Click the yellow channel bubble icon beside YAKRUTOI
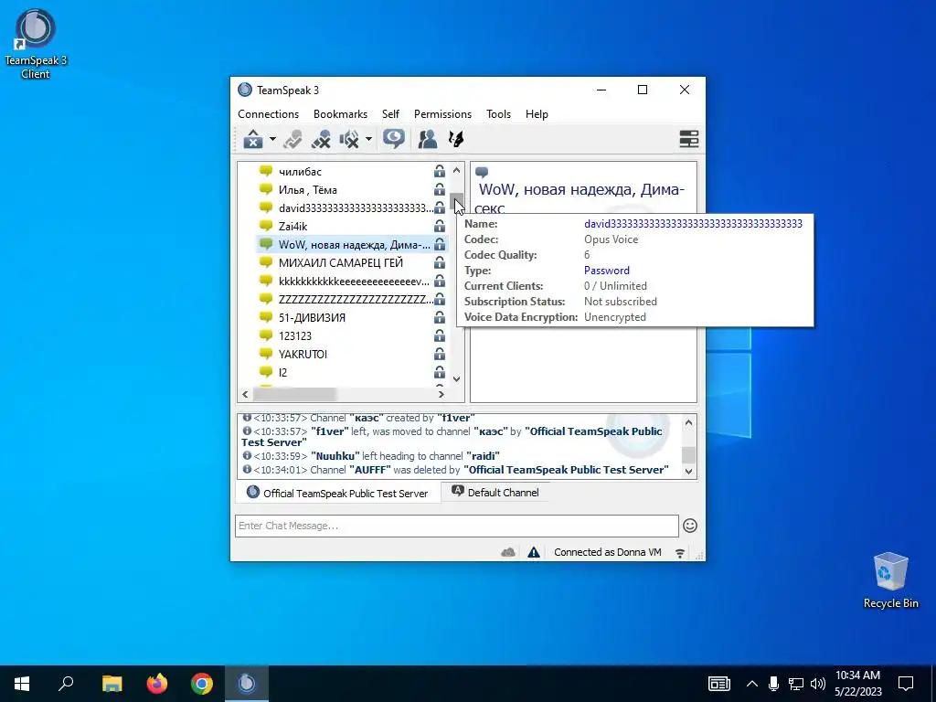Image resolution: width=936 pixels, height=702 pixels. point(266,354)
